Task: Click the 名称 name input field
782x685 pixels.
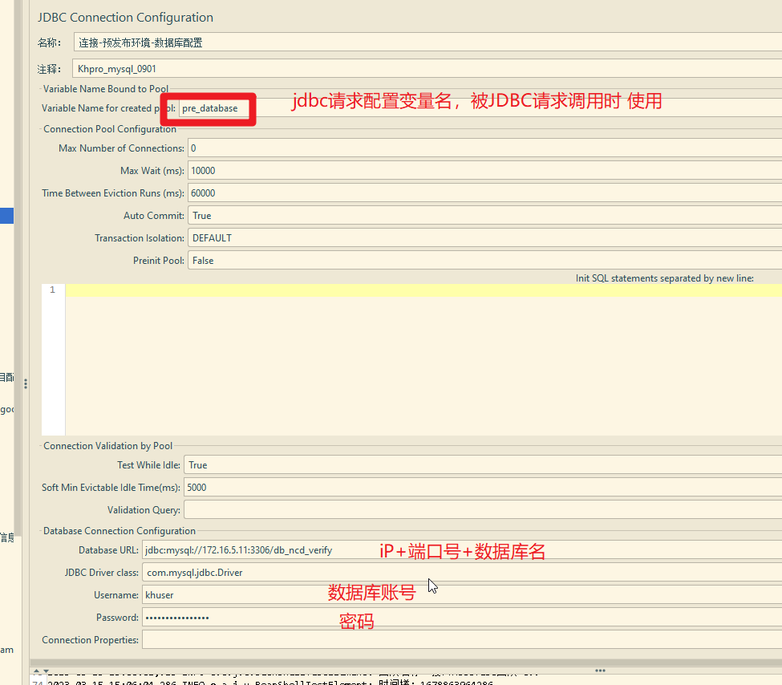Action: click(x=428, y=43)
